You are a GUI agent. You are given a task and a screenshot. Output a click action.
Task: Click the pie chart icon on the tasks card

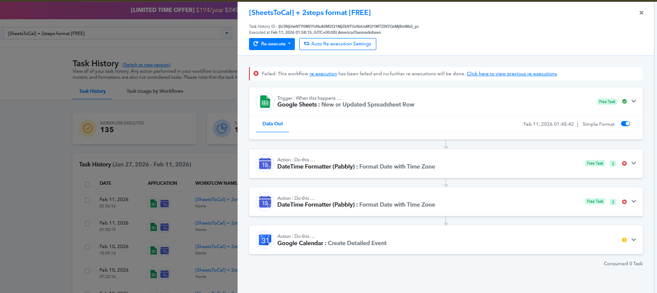point(222,128)
